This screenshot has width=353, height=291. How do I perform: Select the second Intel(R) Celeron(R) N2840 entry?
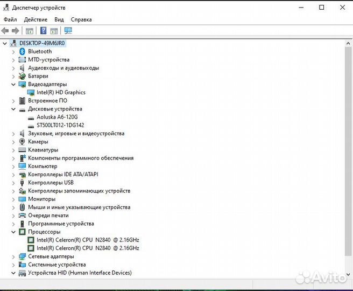coord(88,248)
